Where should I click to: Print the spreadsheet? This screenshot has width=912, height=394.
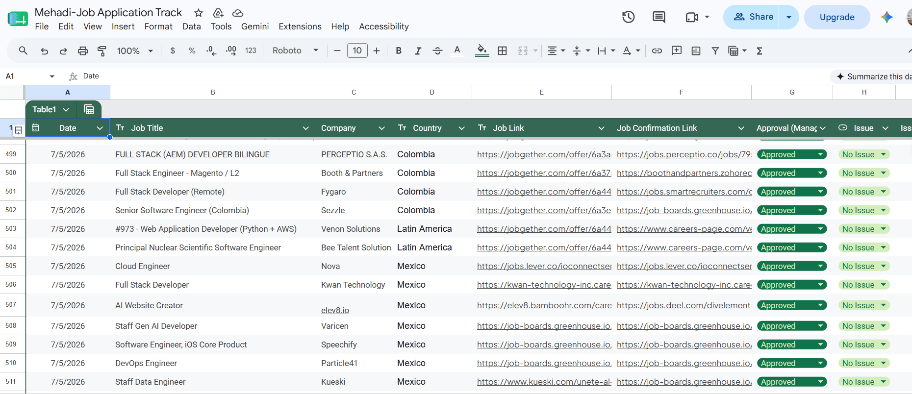click(x=83, y=50)
